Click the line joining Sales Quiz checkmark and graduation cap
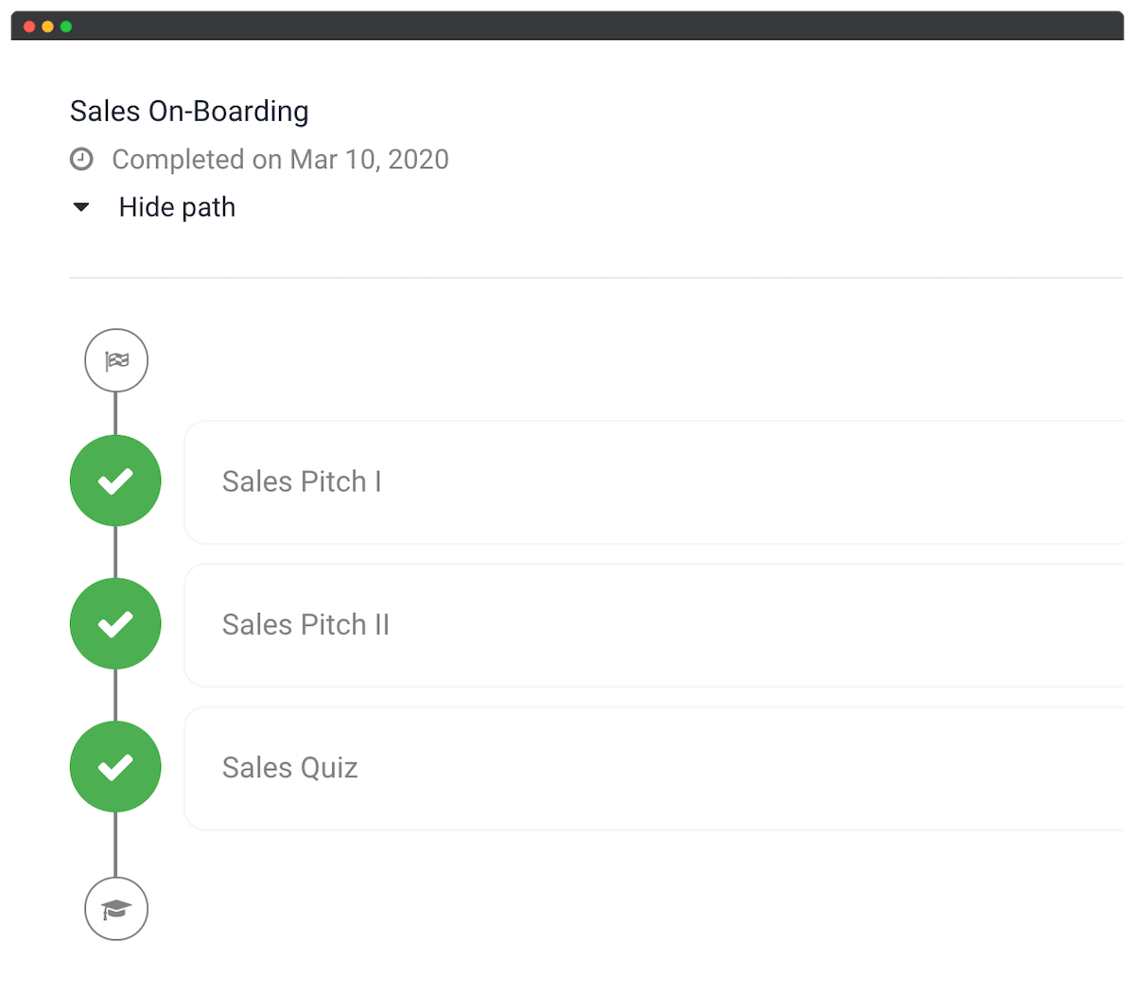This screenshot has width=1135, height=994. coord(115,845)
